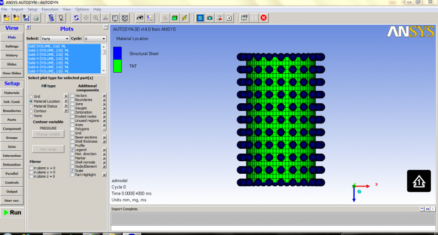
Task: Select Solid-4 (VOLUME, 216) in parts list
Action: coord(64,59)
